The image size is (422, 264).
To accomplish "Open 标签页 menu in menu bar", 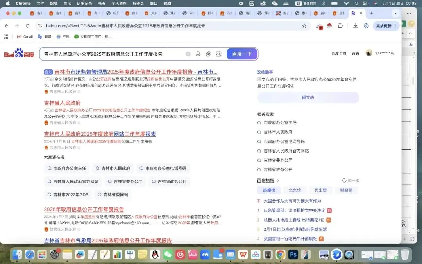I will click(138, 3).
